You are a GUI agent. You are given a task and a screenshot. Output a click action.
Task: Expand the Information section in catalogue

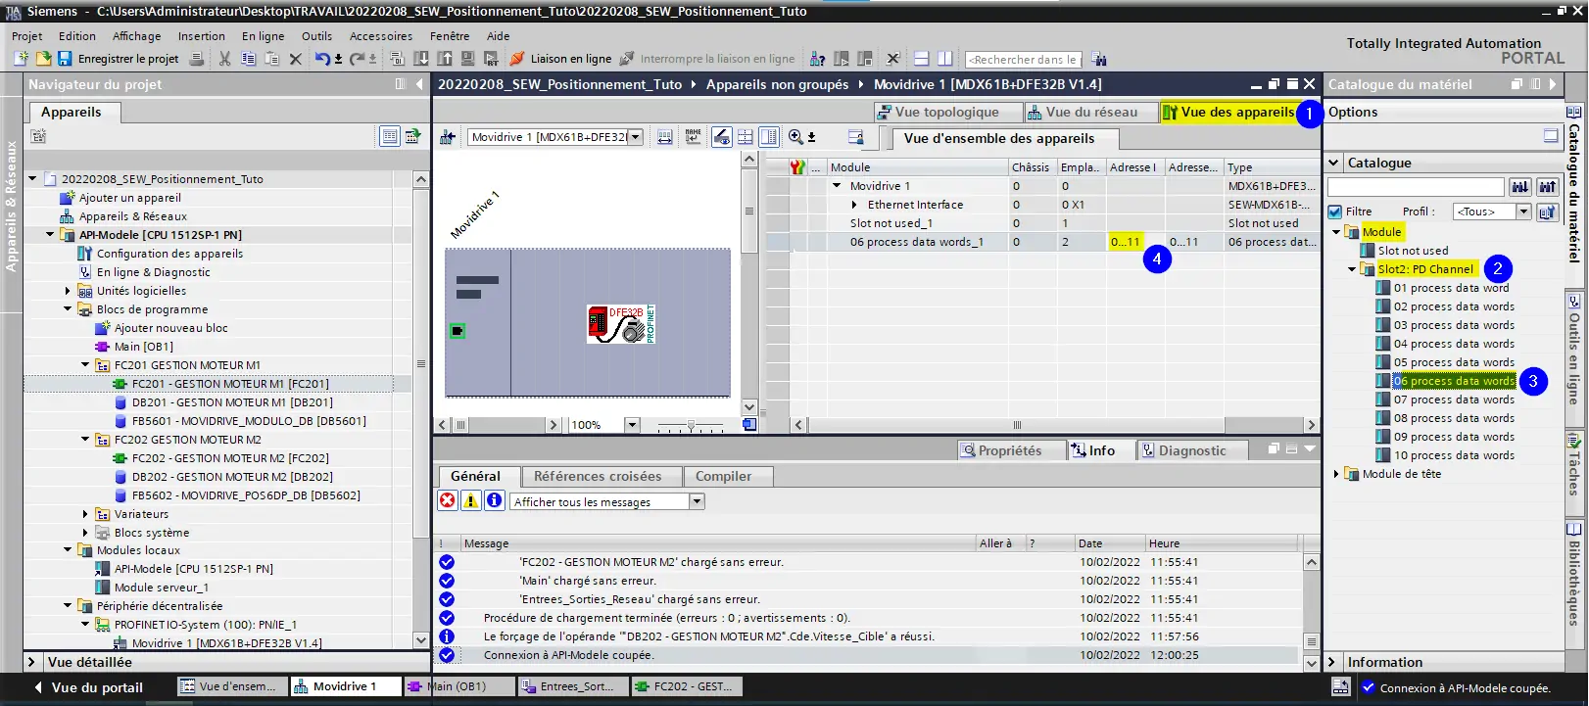[1332, 662]
